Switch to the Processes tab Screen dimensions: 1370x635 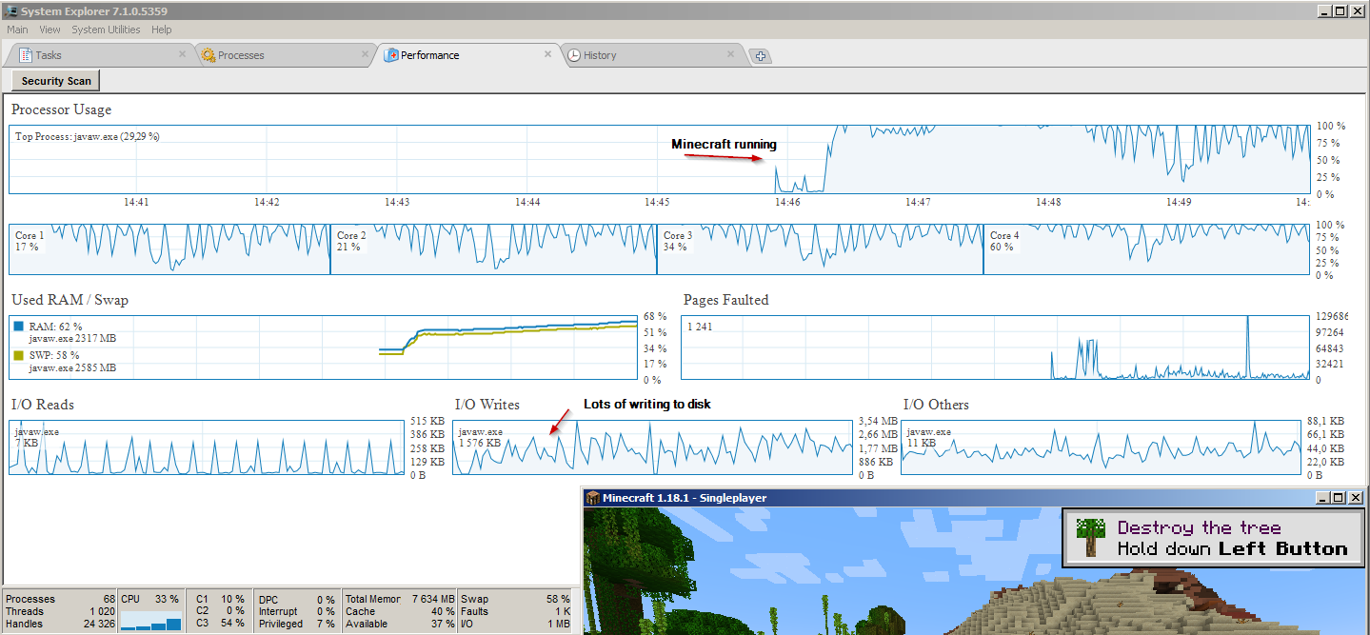pyautogui.click(x=241, y=55)
